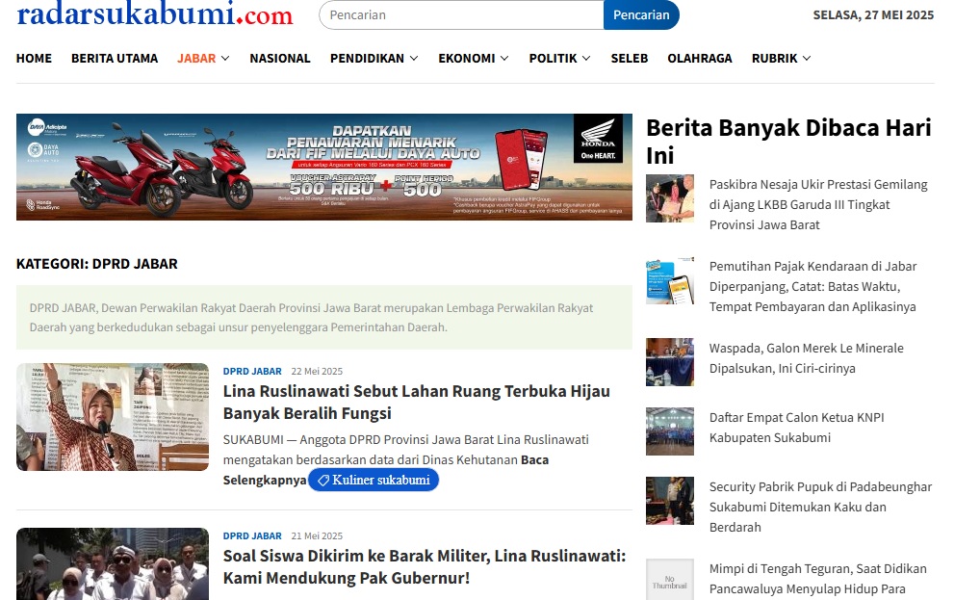Select DPRD JABAR tag dated 21 Mei 2025

[x=252, y=536]
